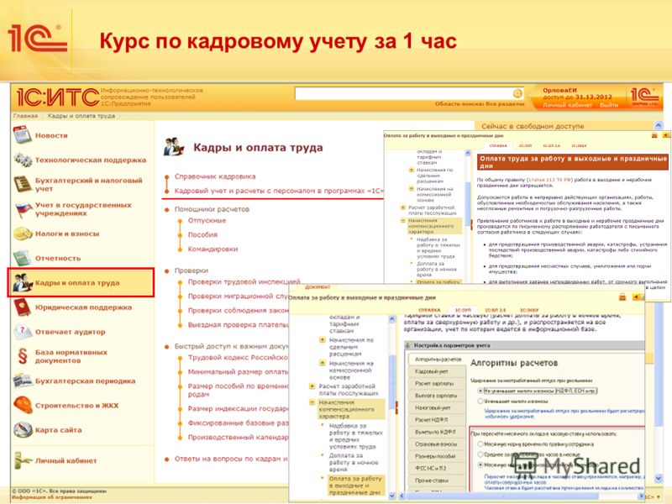Collapse Начисления компенсационного характера in the Справка window tree
The height and width of the screenshot is (504, 672).
[x=403, y=220]
